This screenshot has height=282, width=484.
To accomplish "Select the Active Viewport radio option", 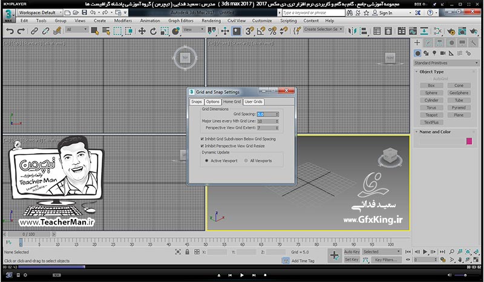I will click(206, 160).
